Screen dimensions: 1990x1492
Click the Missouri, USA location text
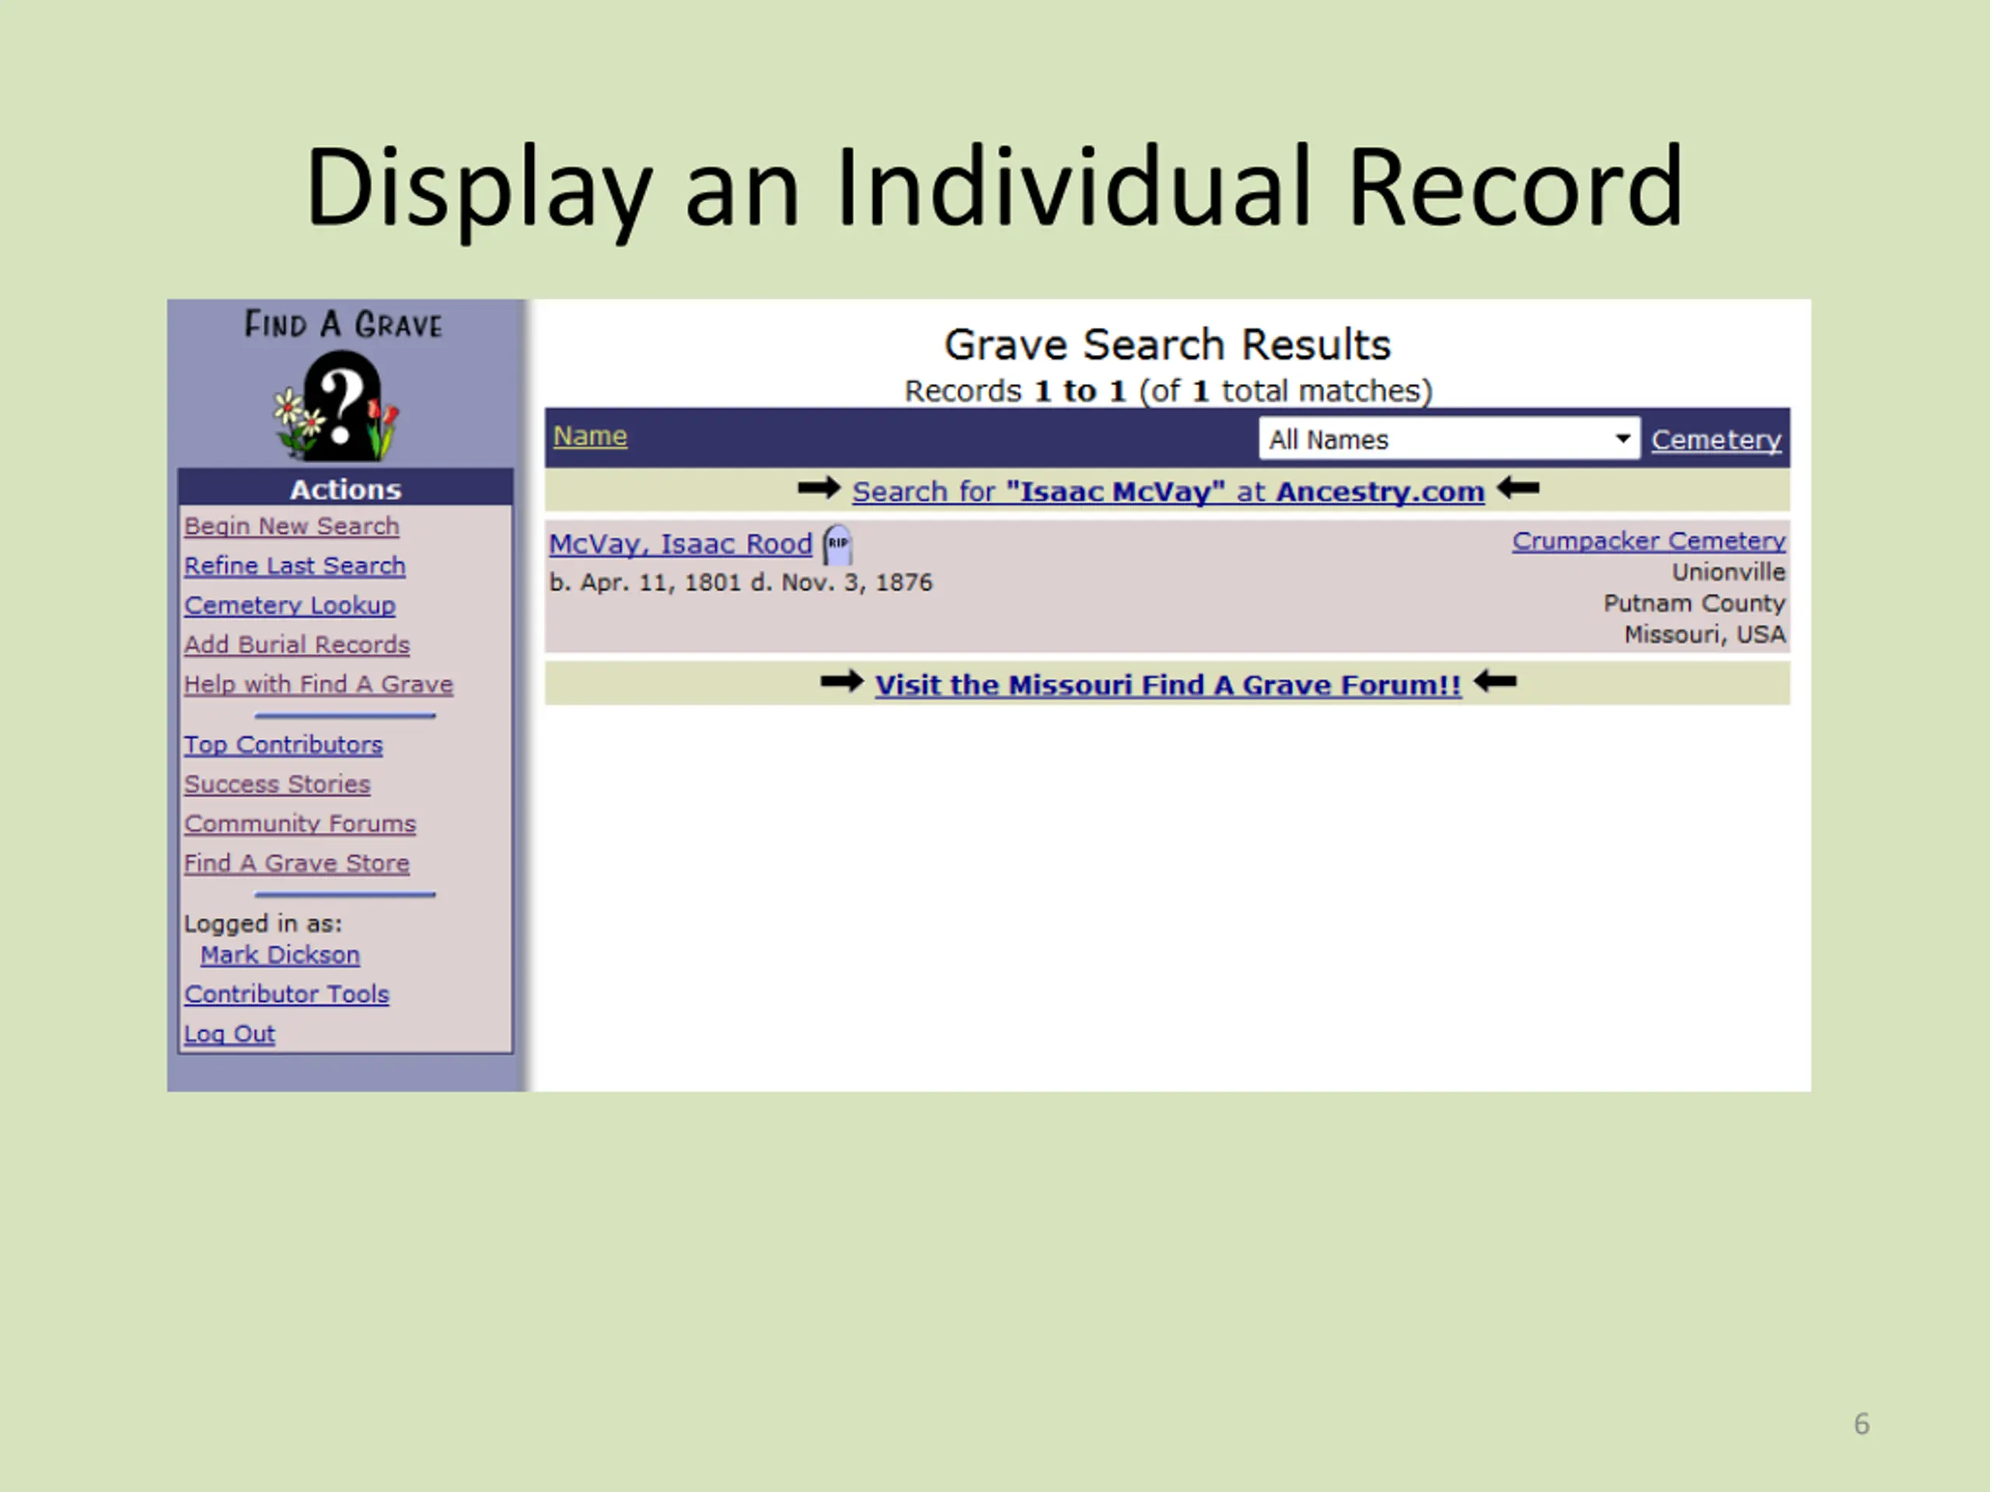[x=1704, y=634]
